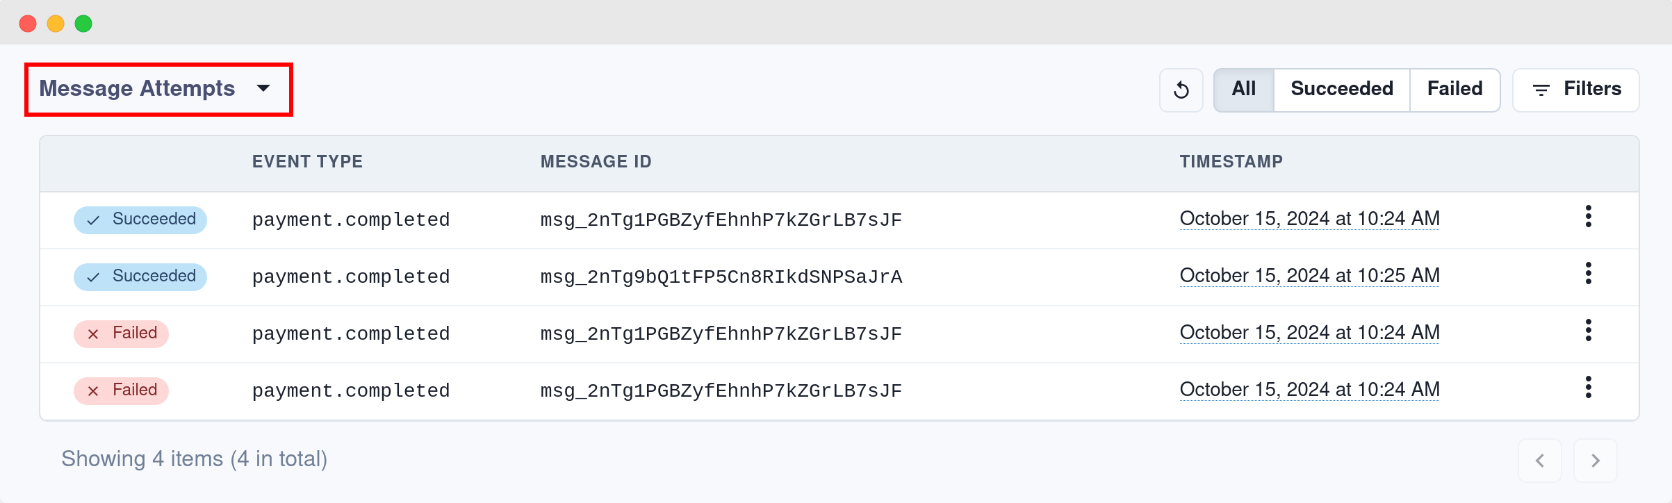This screenshot has width=1672, height=503.
Task: Open timestamp link for the 10:25 AM message
Action: [1309, 275]
